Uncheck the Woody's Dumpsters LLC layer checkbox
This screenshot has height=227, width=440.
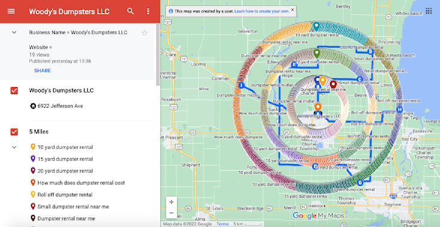[x=14, y=91]
